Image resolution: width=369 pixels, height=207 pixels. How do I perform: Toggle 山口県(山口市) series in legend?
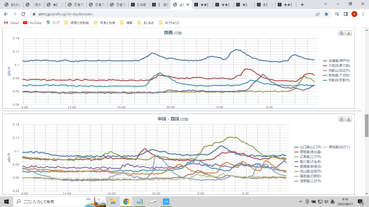(x=308, y=147)
